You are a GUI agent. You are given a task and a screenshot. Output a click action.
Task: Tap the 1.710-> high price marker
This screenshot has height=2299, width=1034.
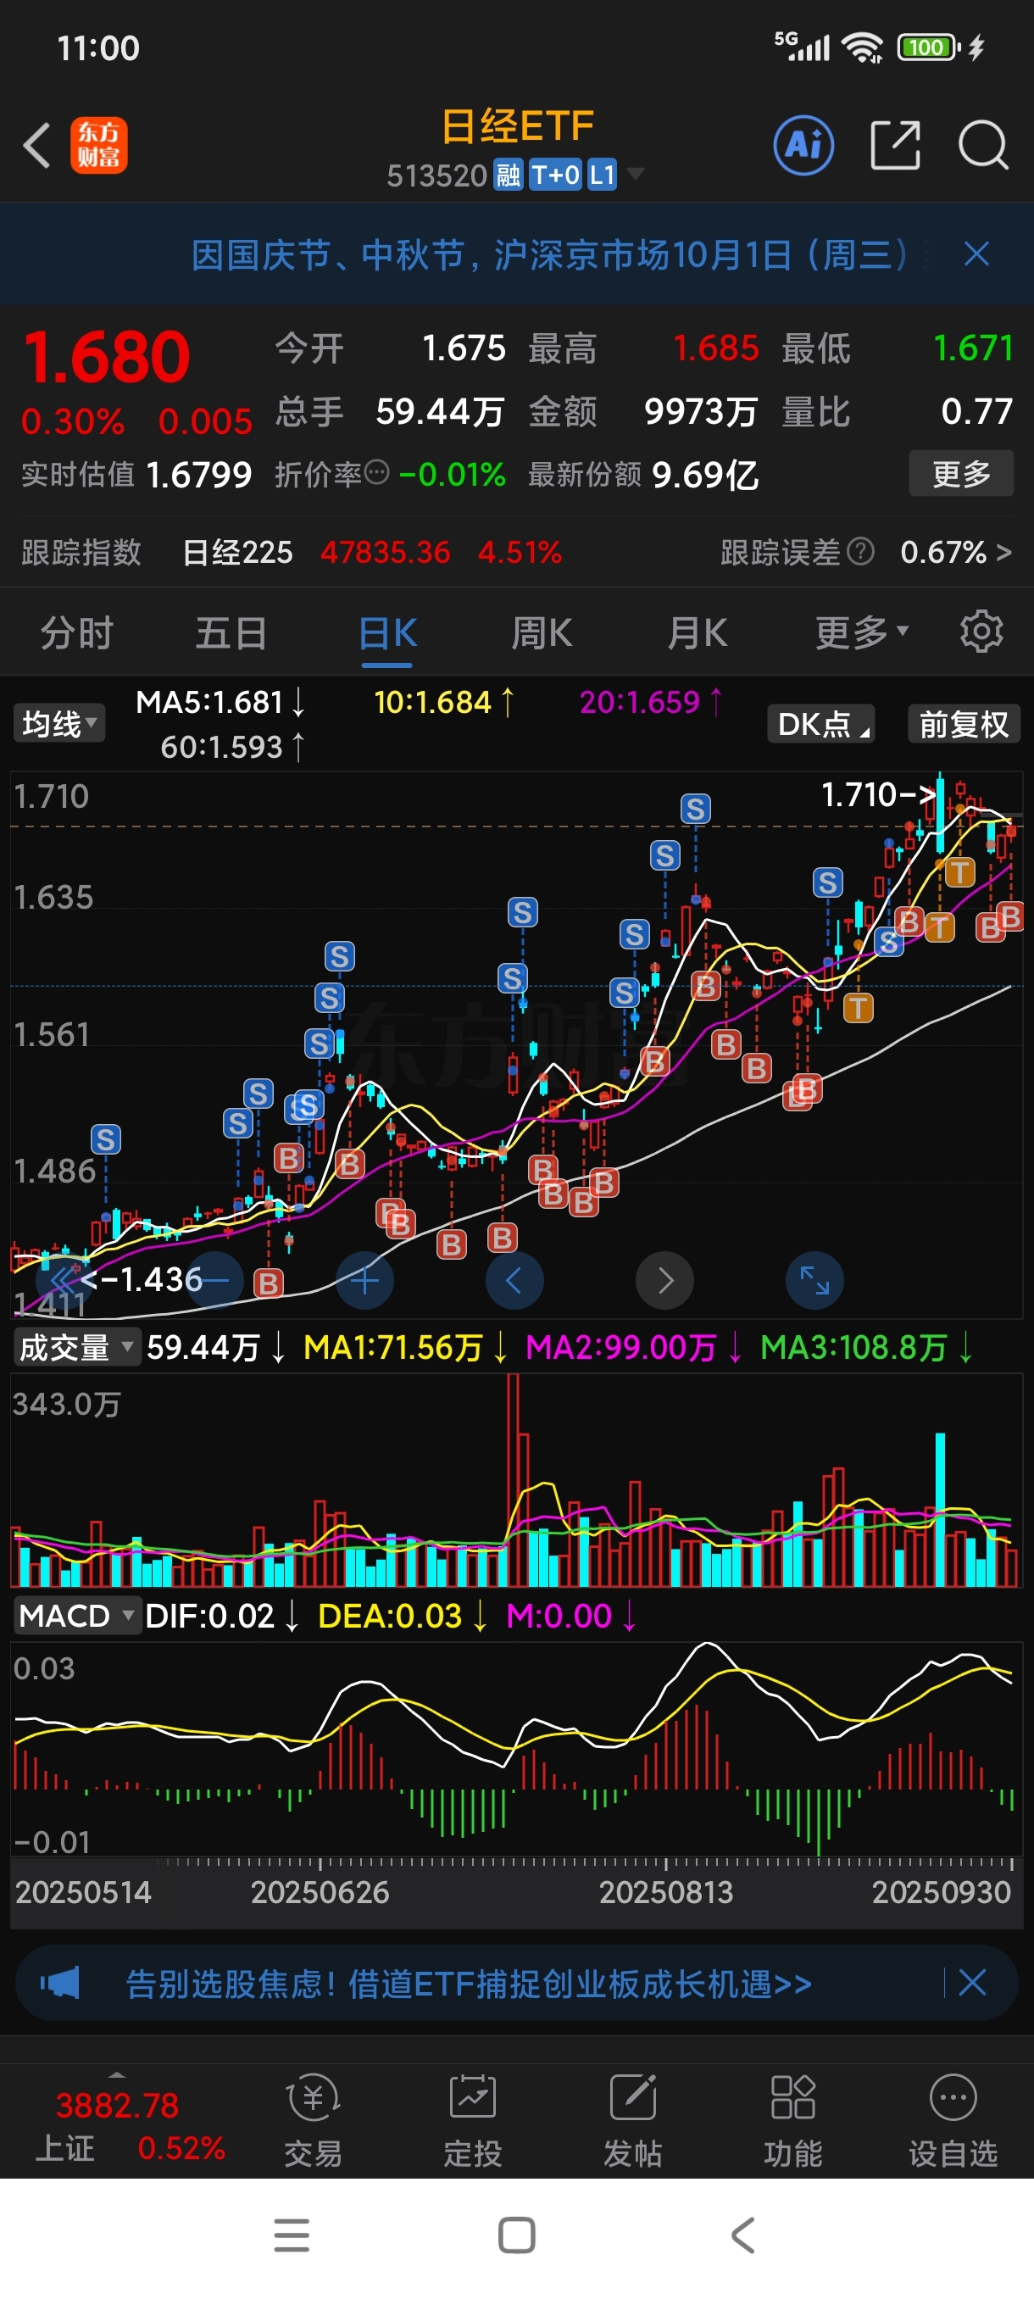(878, 793)
